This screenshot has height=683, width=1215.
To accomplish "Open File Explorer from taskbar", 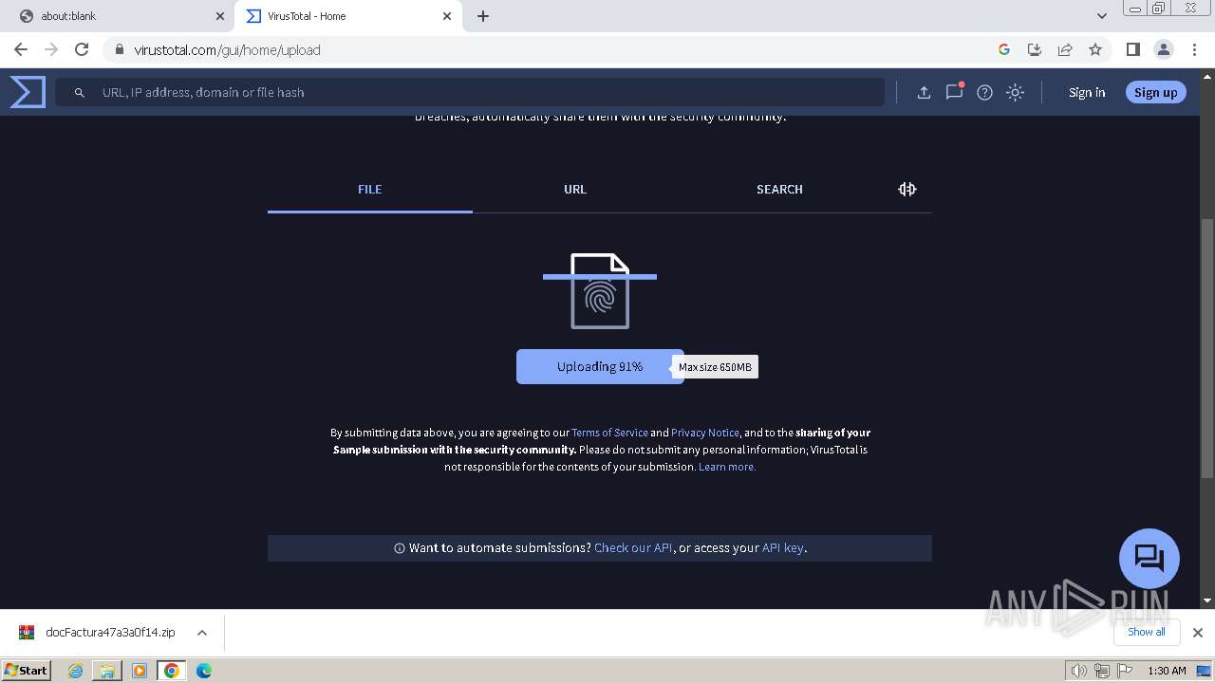I will click(107, 671).
